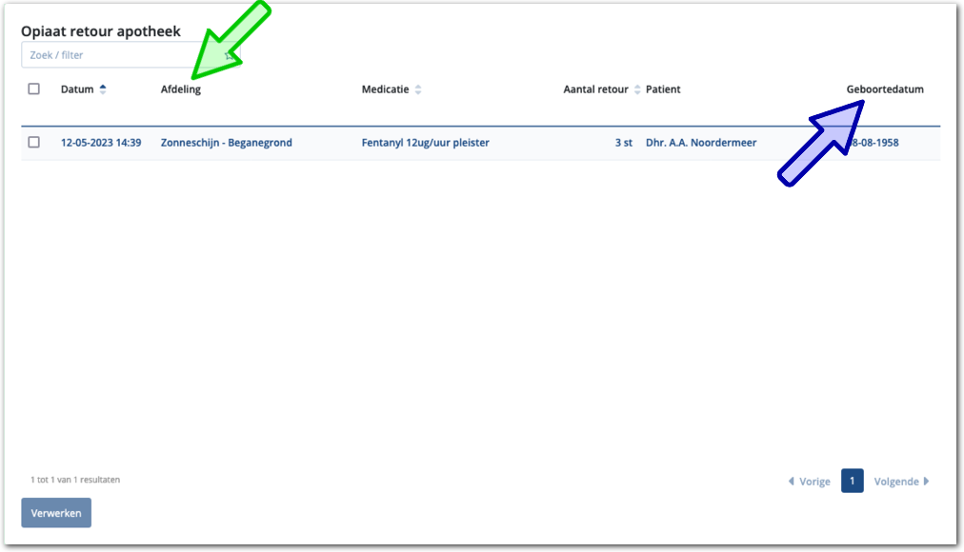Click the Patient column header
The image size is (964, 552).
tap(663, 89)
